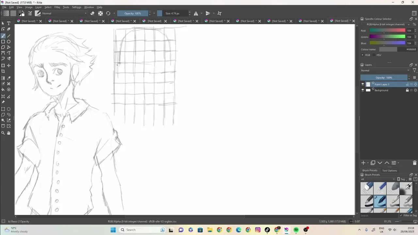Add a new layer with plus button

[x=363, y=163]
